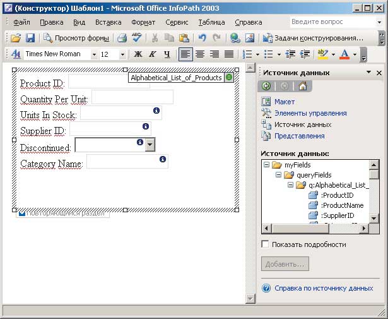Paste from clipboard icon
388x319 pixels.
pos(184,38)
